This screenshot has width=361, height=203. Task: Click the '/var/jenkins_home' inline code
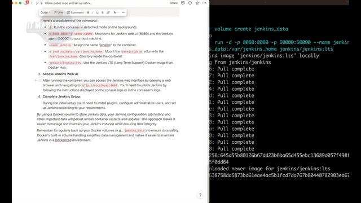63,56
